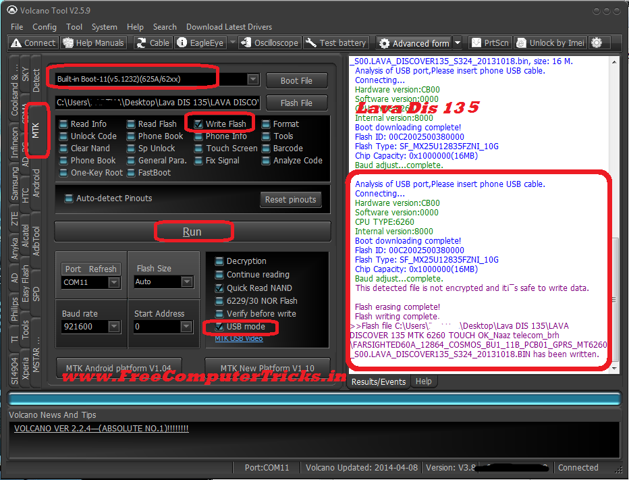Image resolution: width=629 pixels, height=480 pixels.
Task: Enable the Format checkbox
Action: 265,124
